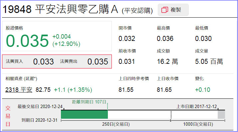Click the (平安認購) label
The image size is (238, 132).
(x=137, y=11)
